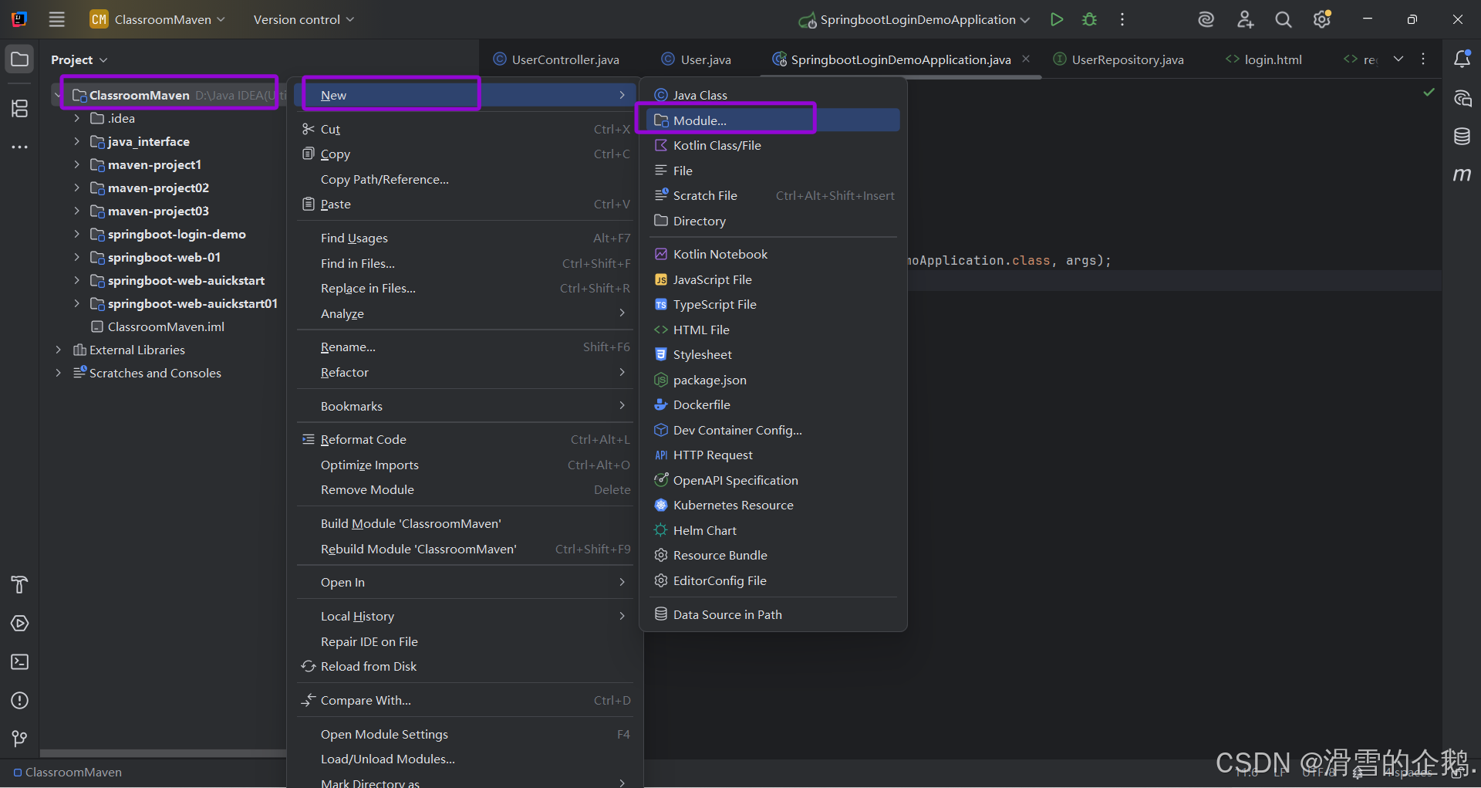Open IDE settings gear
Image resolution: width=1481 pixels, height=788 pixels.
click(x=1322, y=19)
